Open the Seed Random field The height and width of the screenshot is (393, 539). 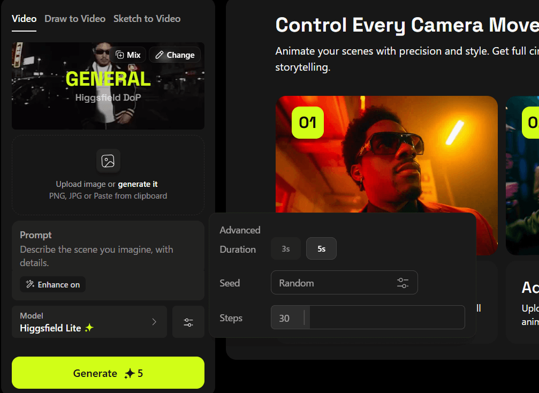click(332, 283)
